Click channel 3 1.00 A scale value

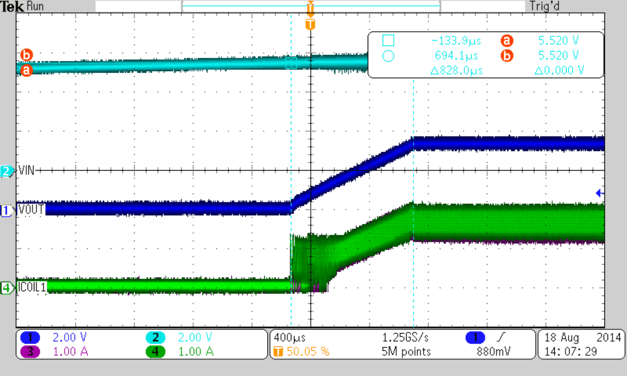point(70,352)
